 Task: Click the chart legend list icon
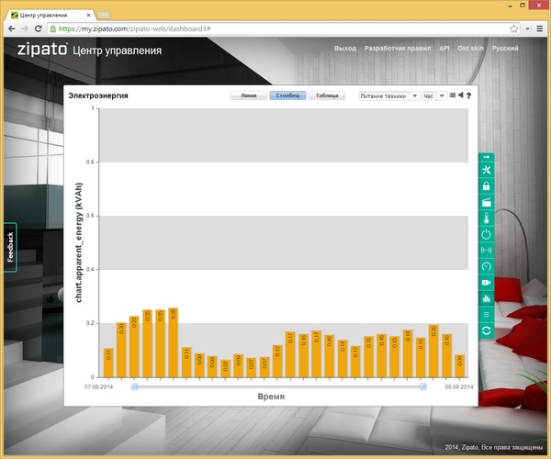click(x=453, y=95)
